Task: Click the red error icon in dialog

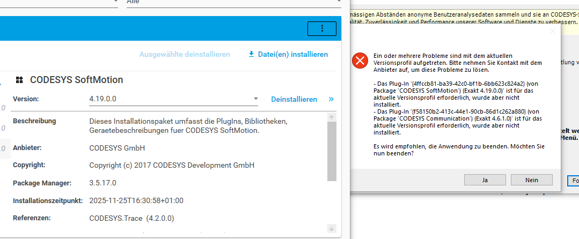Action: coord(359,62)
